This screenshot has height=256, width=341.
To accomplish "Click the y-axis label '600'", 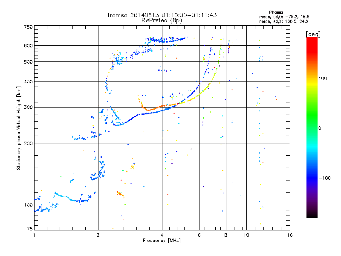I will pyautogui.click(x=28, y=46).
